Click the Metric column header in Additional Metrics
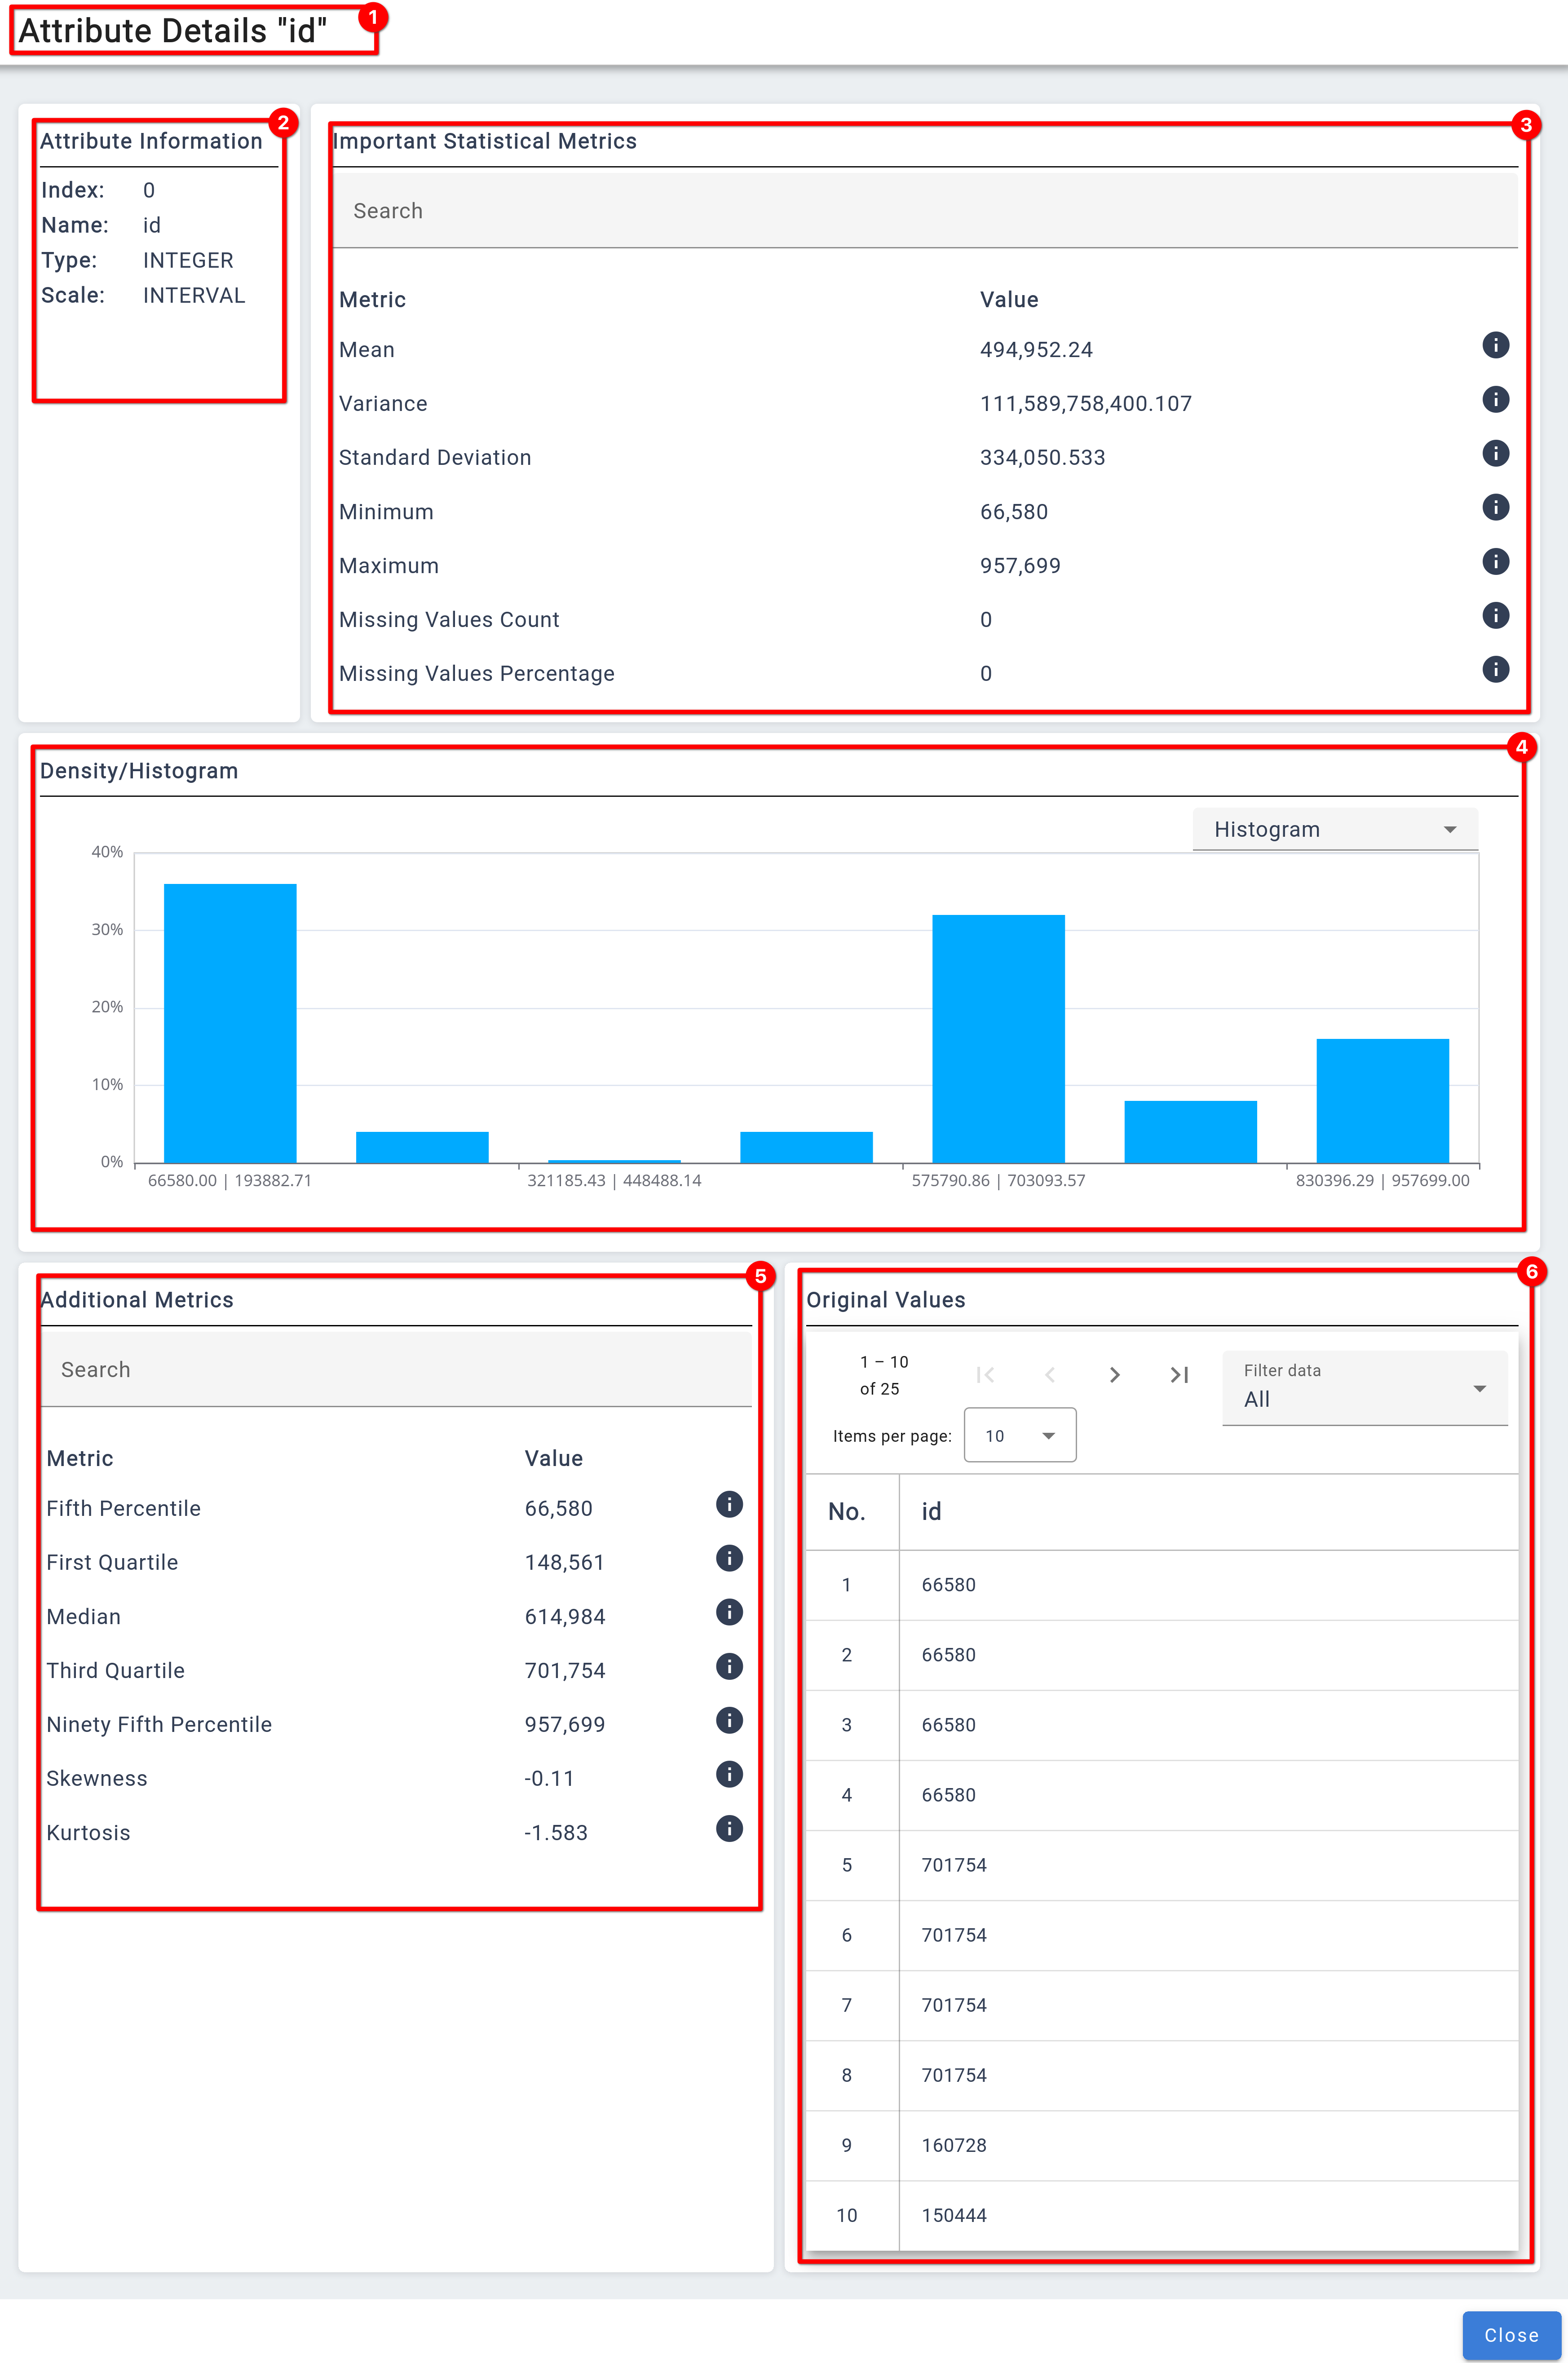 (x=80, y=1458)
